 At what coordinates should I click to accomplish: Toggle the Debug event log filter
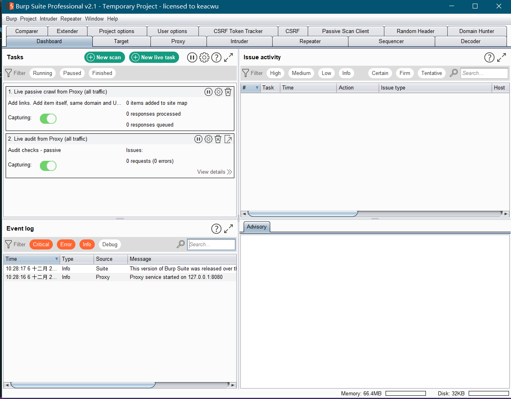(x=110, y=244)
